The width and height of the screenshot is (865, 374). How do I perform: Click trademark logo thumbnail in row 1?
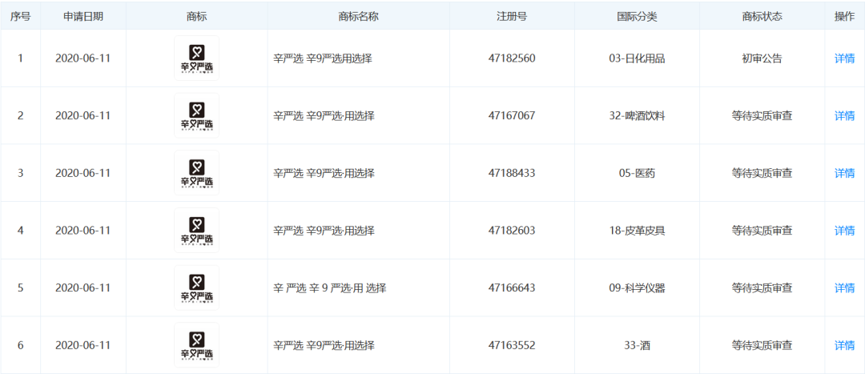[196, 58]
